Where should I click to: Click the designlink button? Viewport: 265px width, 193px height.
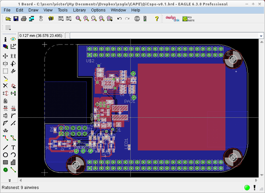[173, 18]
